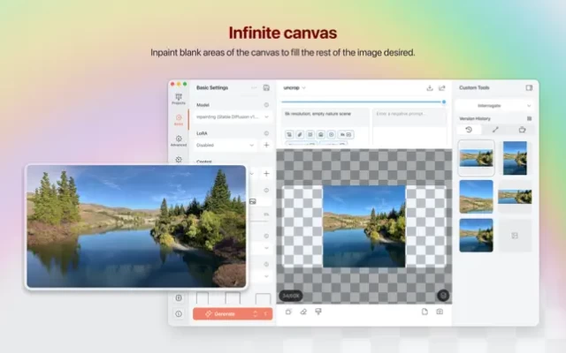The height and width of the screenshot is (353, 566).
Task: Select the eraser tool below the canvas
Action: point(302,312)
